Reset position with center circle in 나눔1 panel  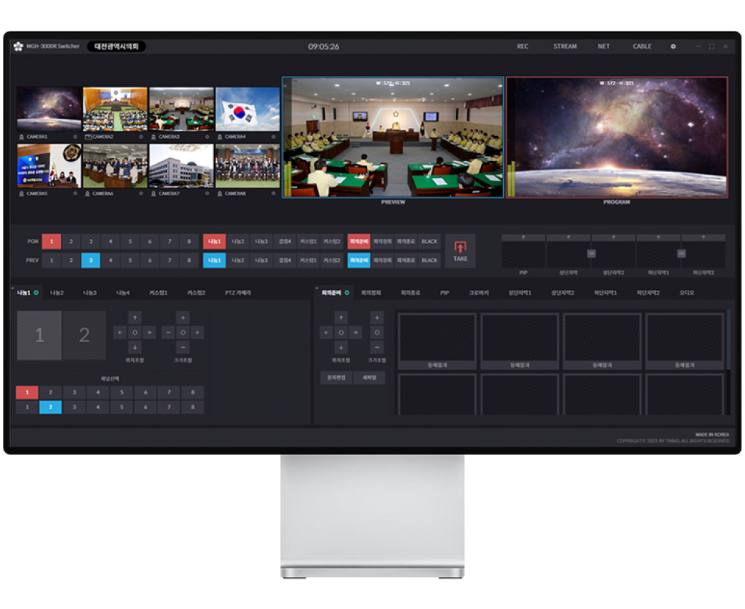(x=135, y=333)
